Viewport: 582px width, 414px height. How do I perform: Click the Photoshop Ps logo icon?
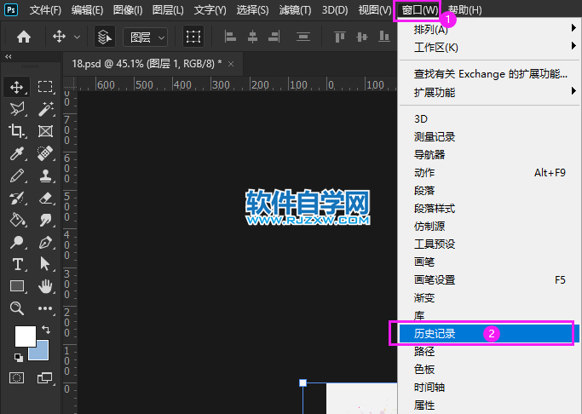point(11,9)
